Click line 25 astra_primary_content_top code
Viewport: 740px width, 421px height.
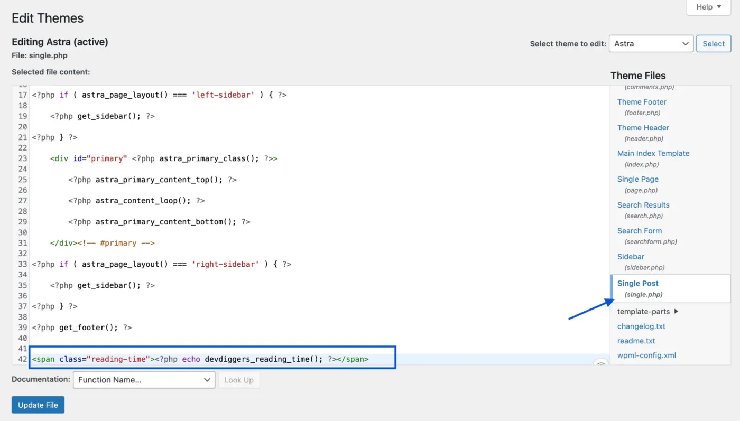pyautogui.click(x=152, y=180)
